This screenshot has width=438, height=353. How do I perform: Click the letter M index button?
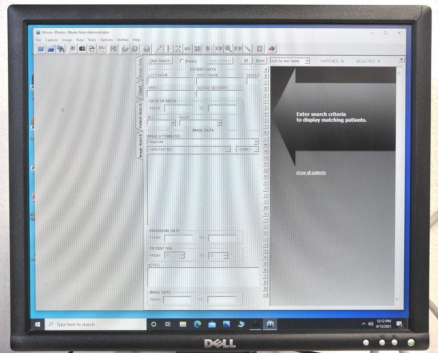[x=266, y=145]
